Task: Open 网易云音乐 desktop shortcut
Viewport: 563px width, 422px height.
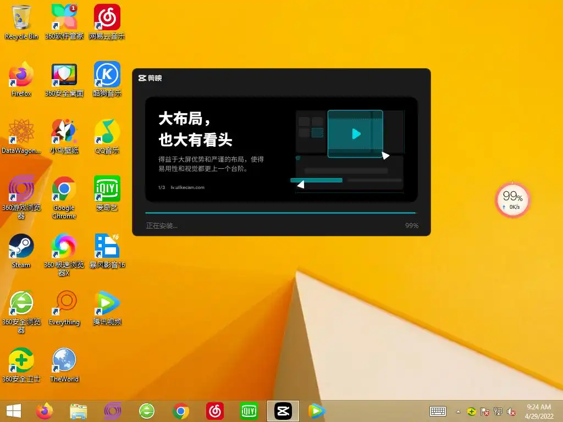Action: click(107, 21)
